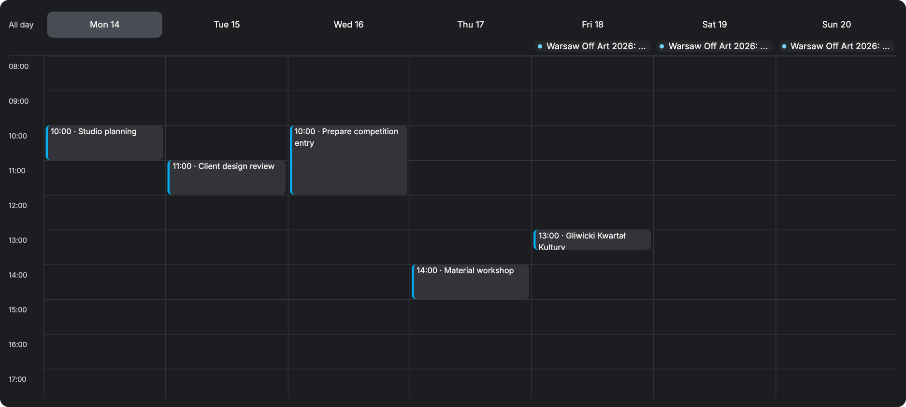906x407 pixels.
Task: Open the Studio planning event
Action: coord(104,143)
